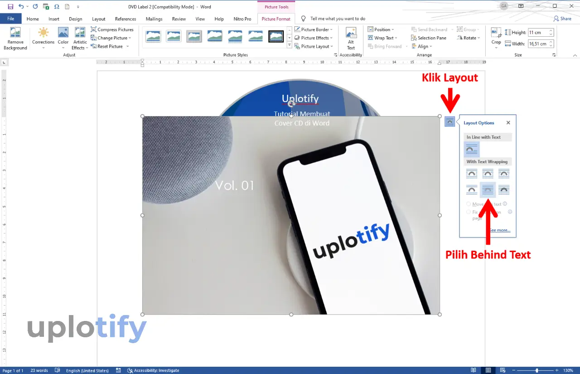Open Wrap Text dropdown

(382, 38)
